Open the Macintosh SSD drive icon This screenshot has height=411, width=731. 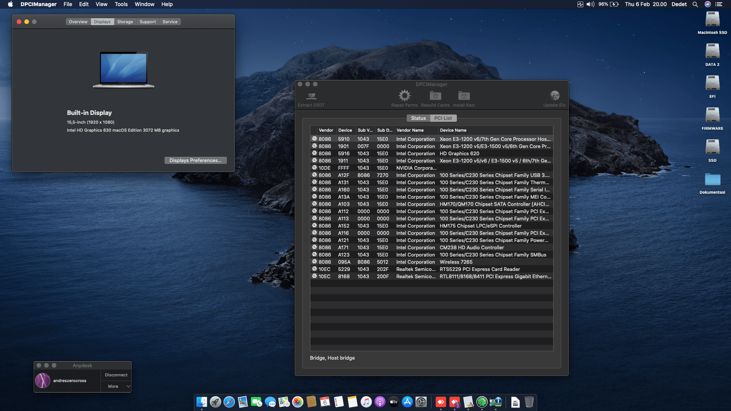[x=712, y=20]
